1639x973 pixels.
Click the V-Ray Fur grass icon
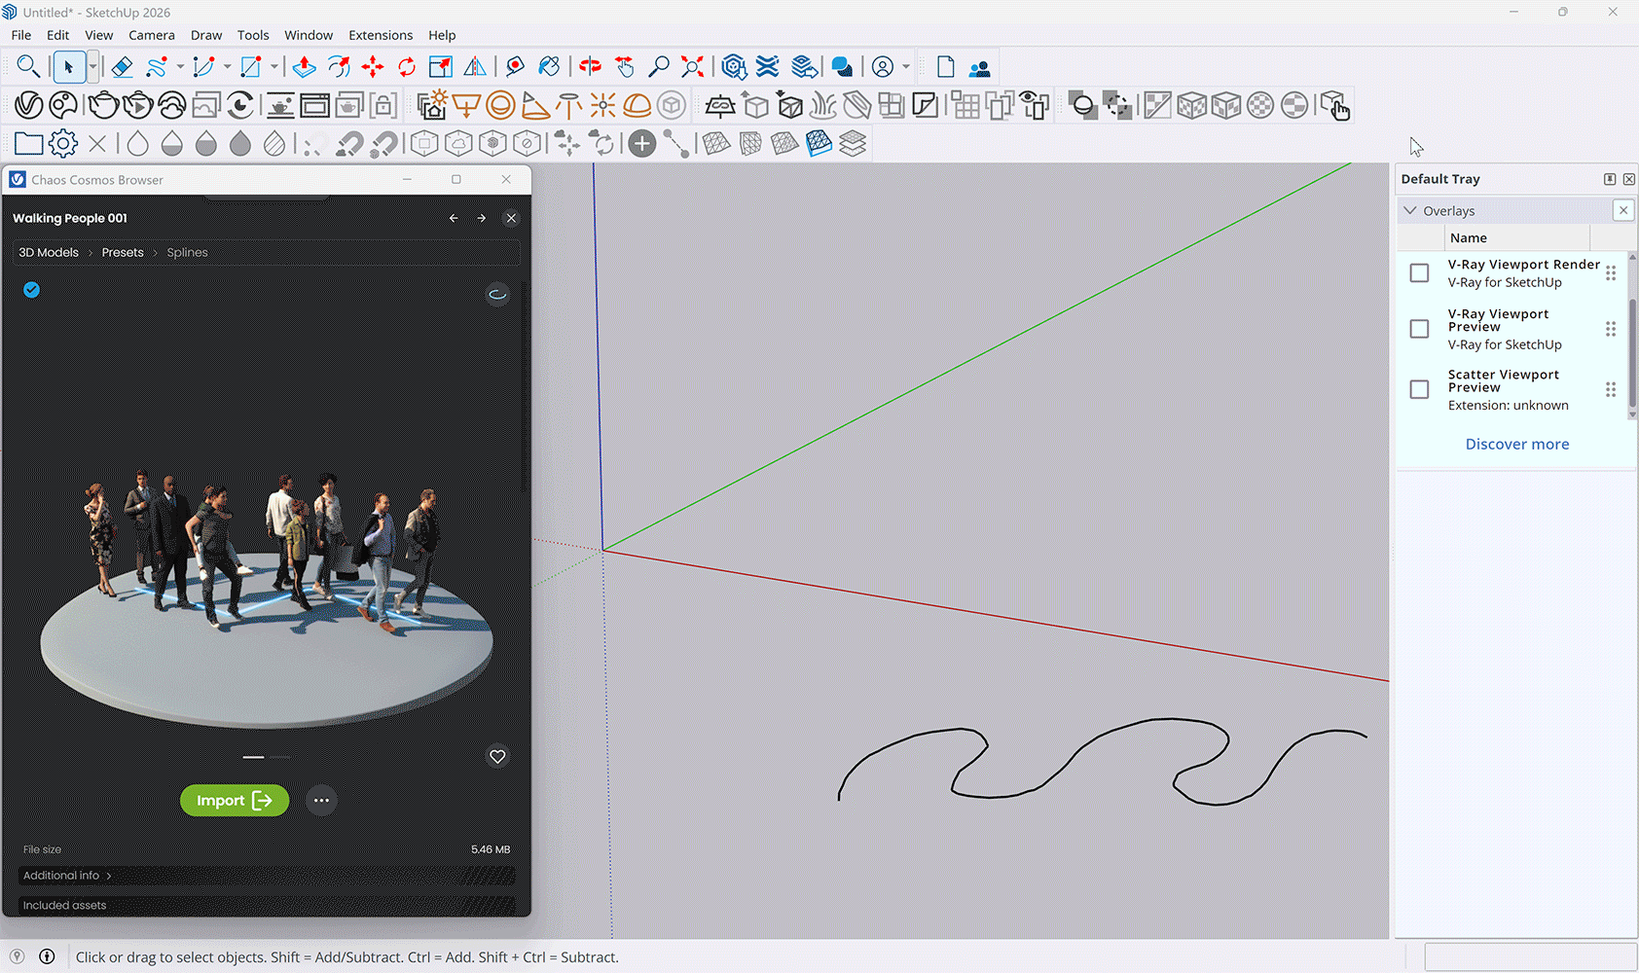pyautogui.click(x=822, y=105)
